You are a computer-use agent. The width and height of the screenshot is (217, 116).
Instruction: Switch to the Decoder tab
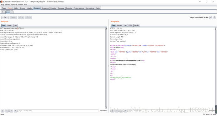click(x=53, y=8)
